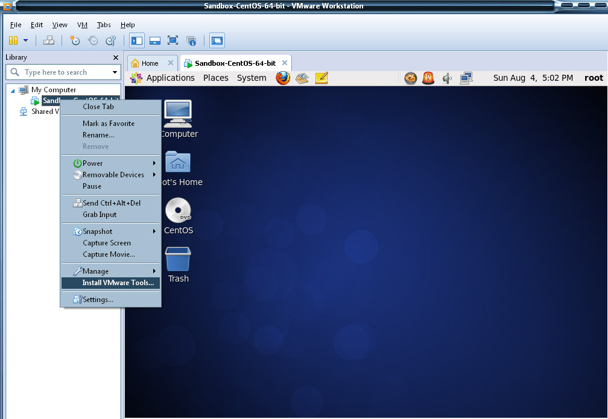Expand the Removable Devices submenu
608x419 pixels.
click(x=110, y=175)
